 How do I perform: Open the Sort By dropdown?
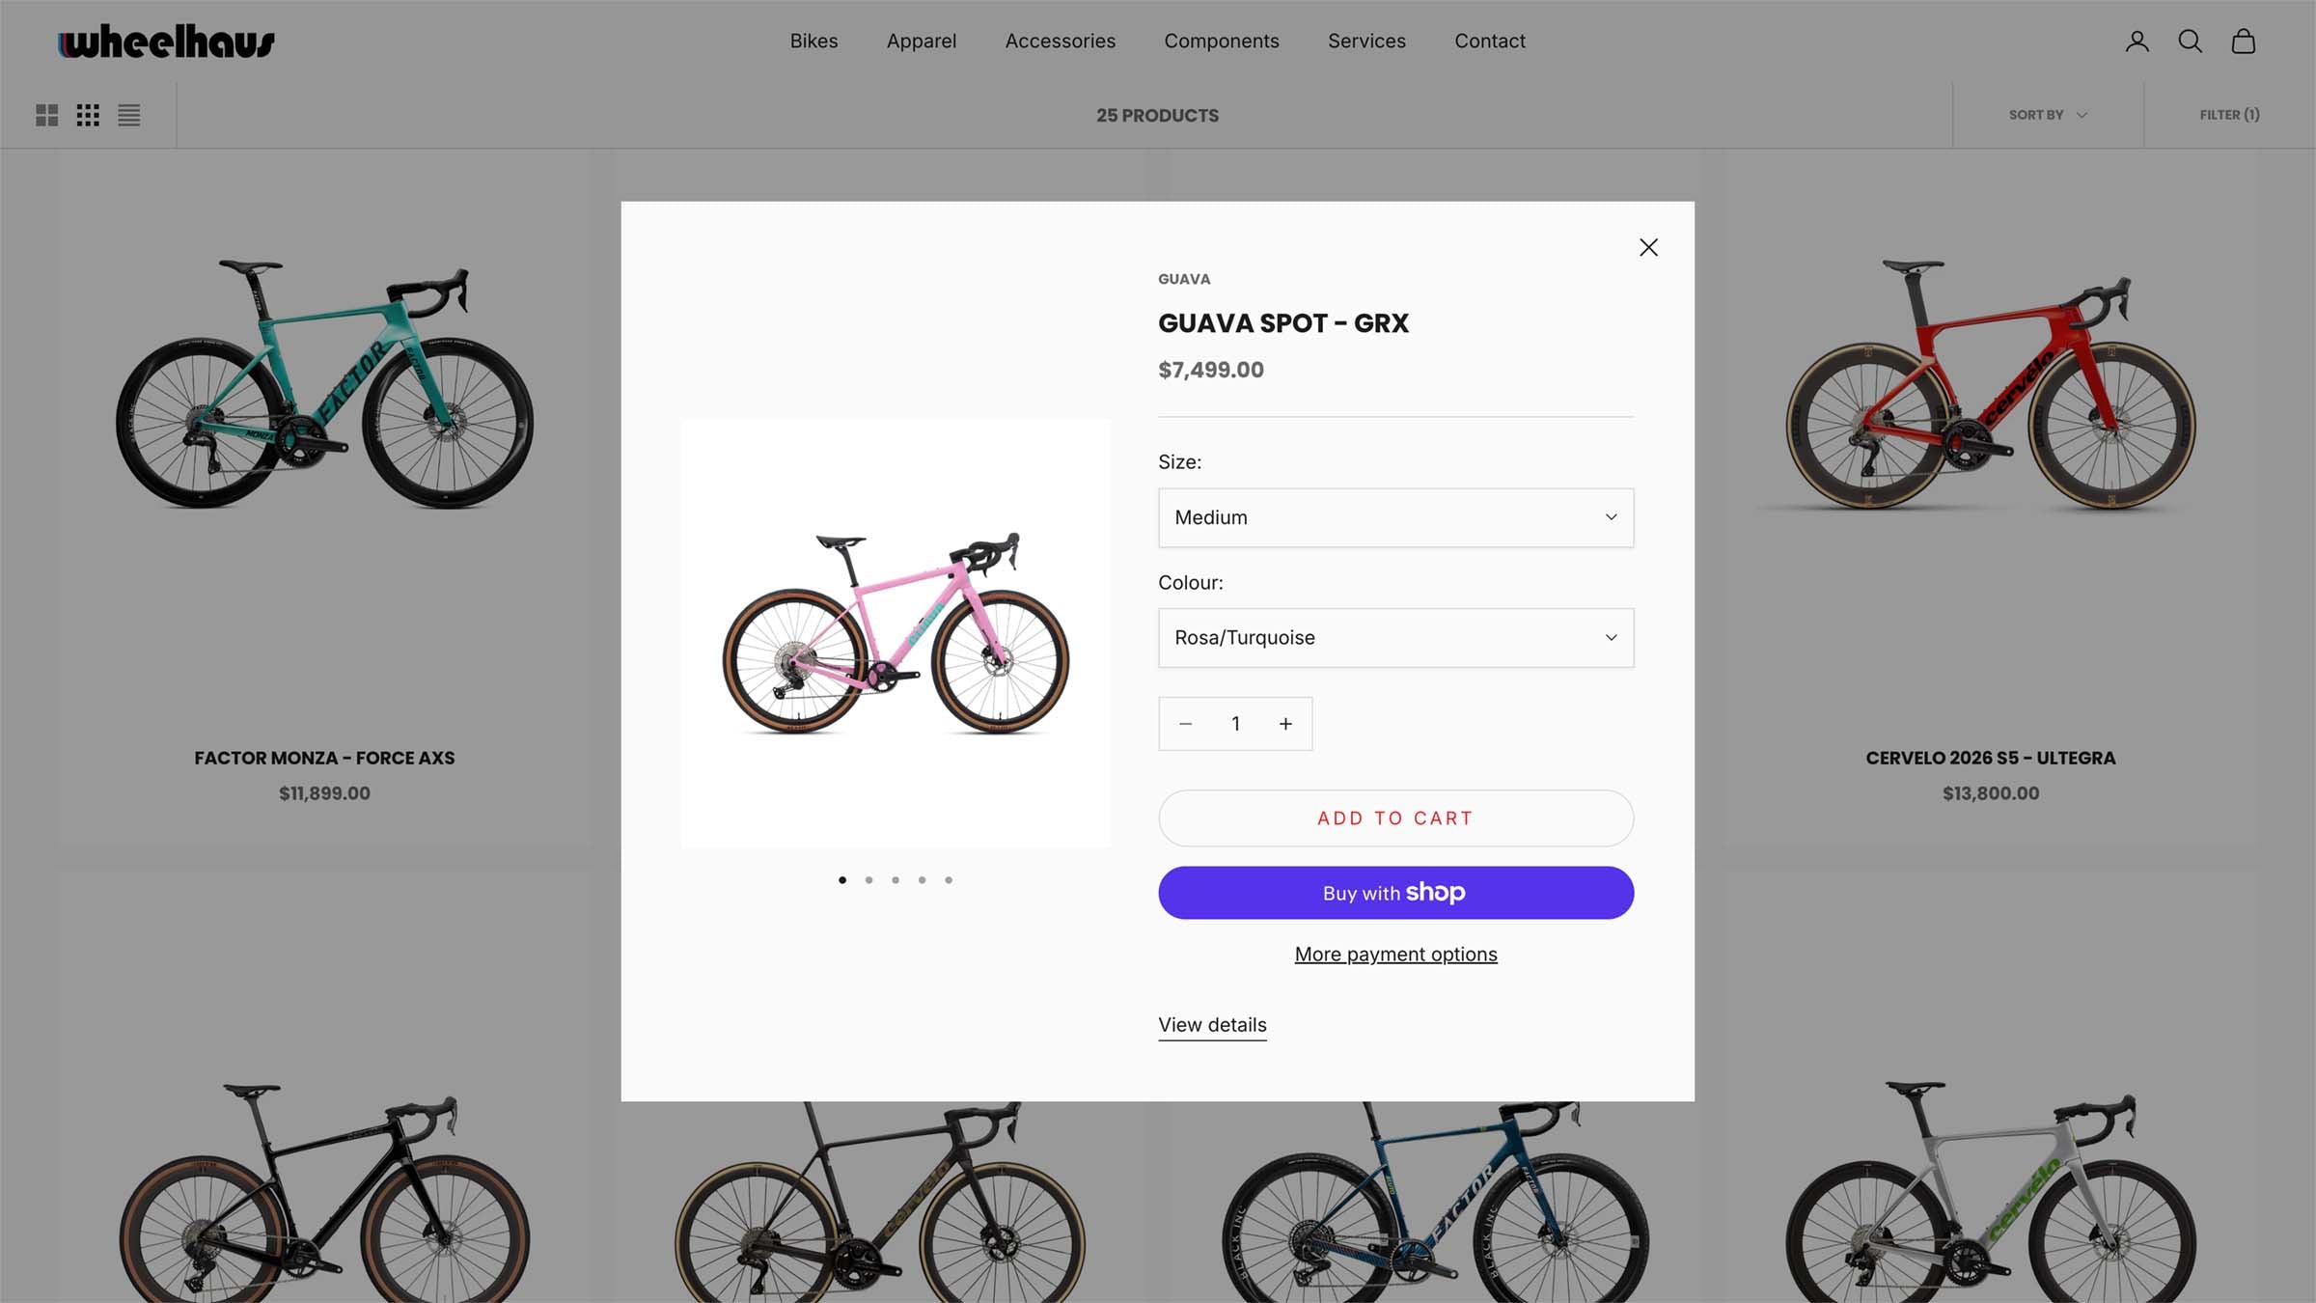point(2048,115)
